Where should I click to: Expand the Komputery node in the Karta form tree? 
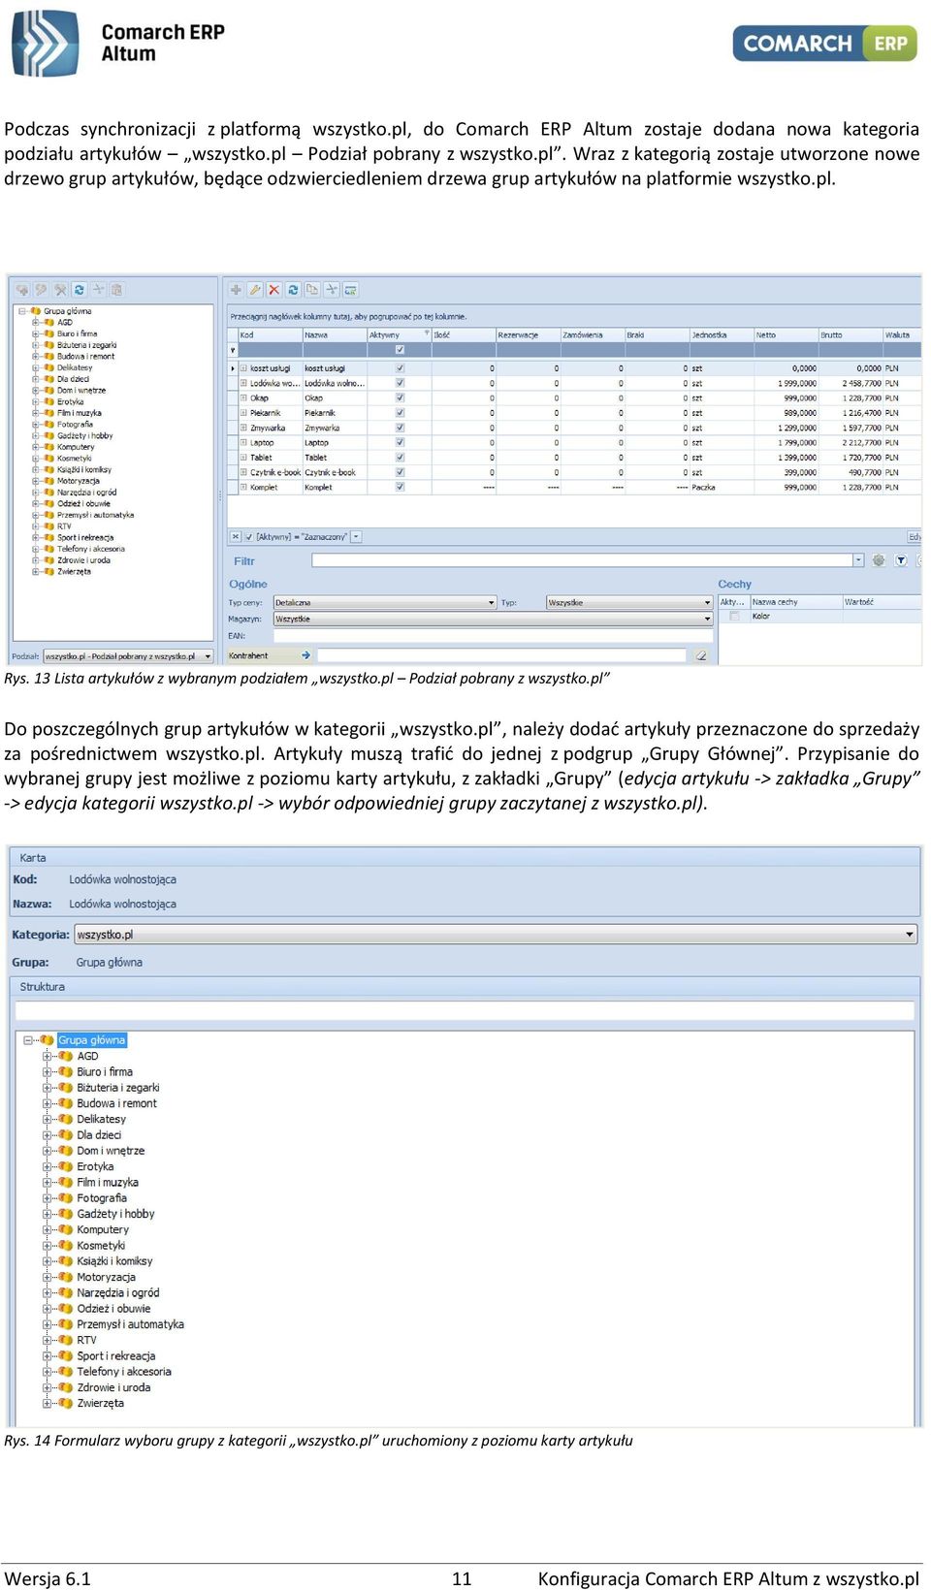(47, 1229)
